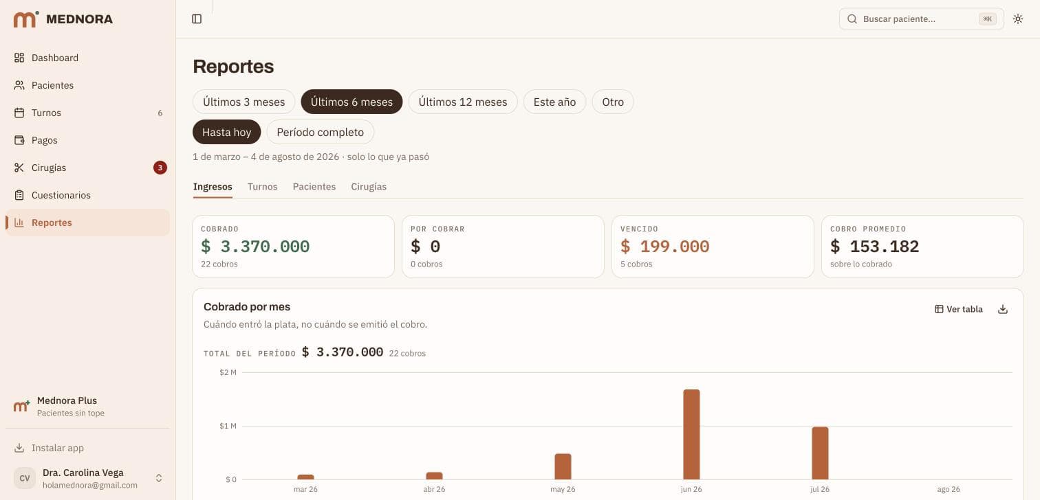Click the Cuestionarios clipboard icon
The image size is (1040, 500).
pos(19,195)
